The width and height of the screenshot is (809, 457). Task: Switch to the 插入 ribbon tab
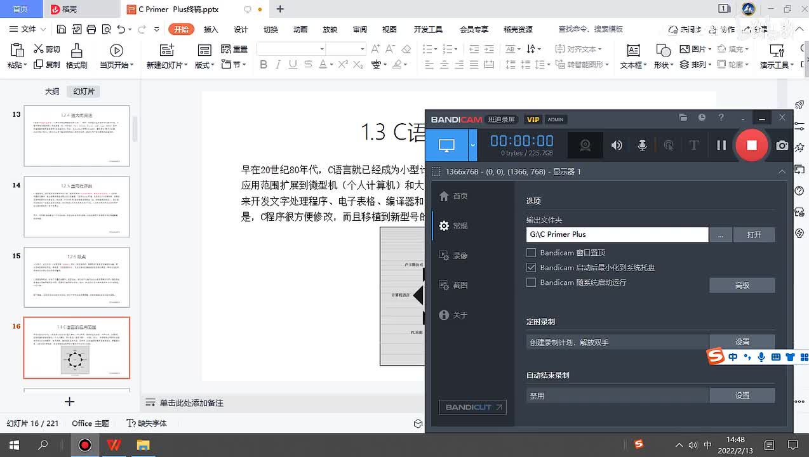[211, 29]
